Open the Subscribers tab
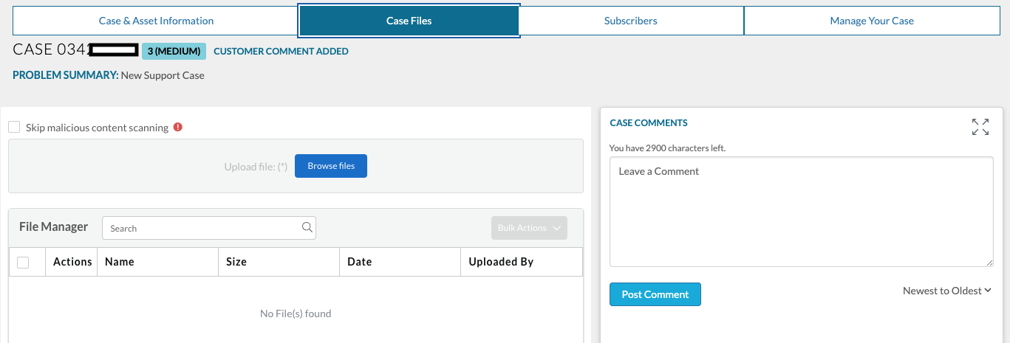The image size is (1010, 343). [630, 21]
